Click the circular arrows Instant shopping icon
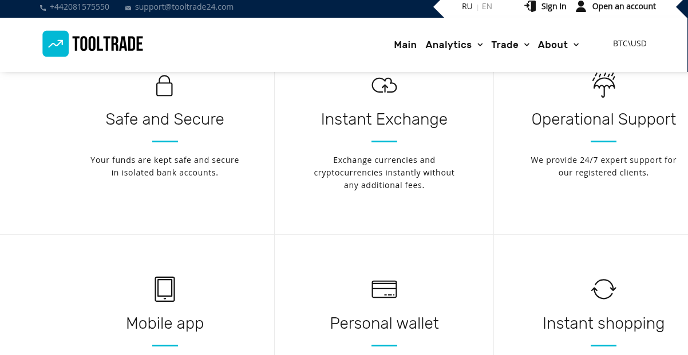This screenshot has width=688, height=355. (603, 289)
